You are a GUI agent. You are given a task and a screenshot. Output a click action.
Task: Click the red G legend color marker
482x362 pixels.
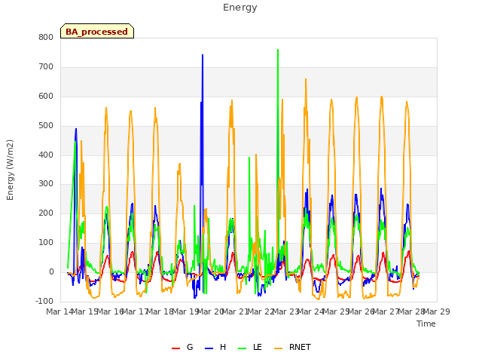(175, 348)
